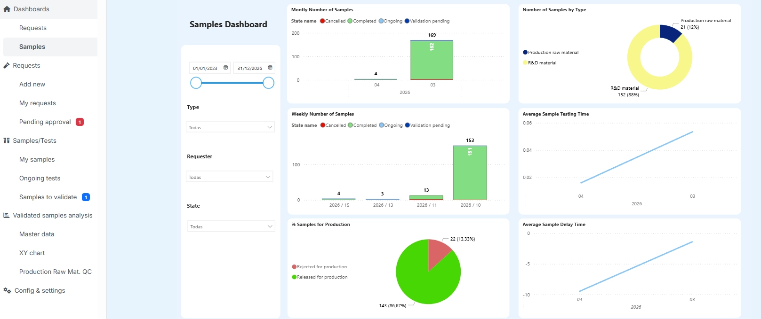The width and height of the screenshot is (761, 319).
Task: Toggle Cancelled legend in Weekly Number chart
Action: [x=333, y=125]
